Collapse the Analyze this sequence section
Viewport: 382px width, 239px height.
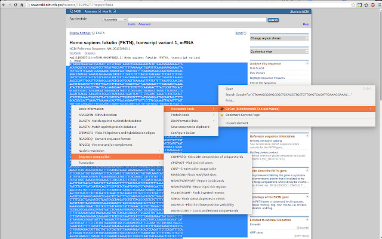click(307, 63)
